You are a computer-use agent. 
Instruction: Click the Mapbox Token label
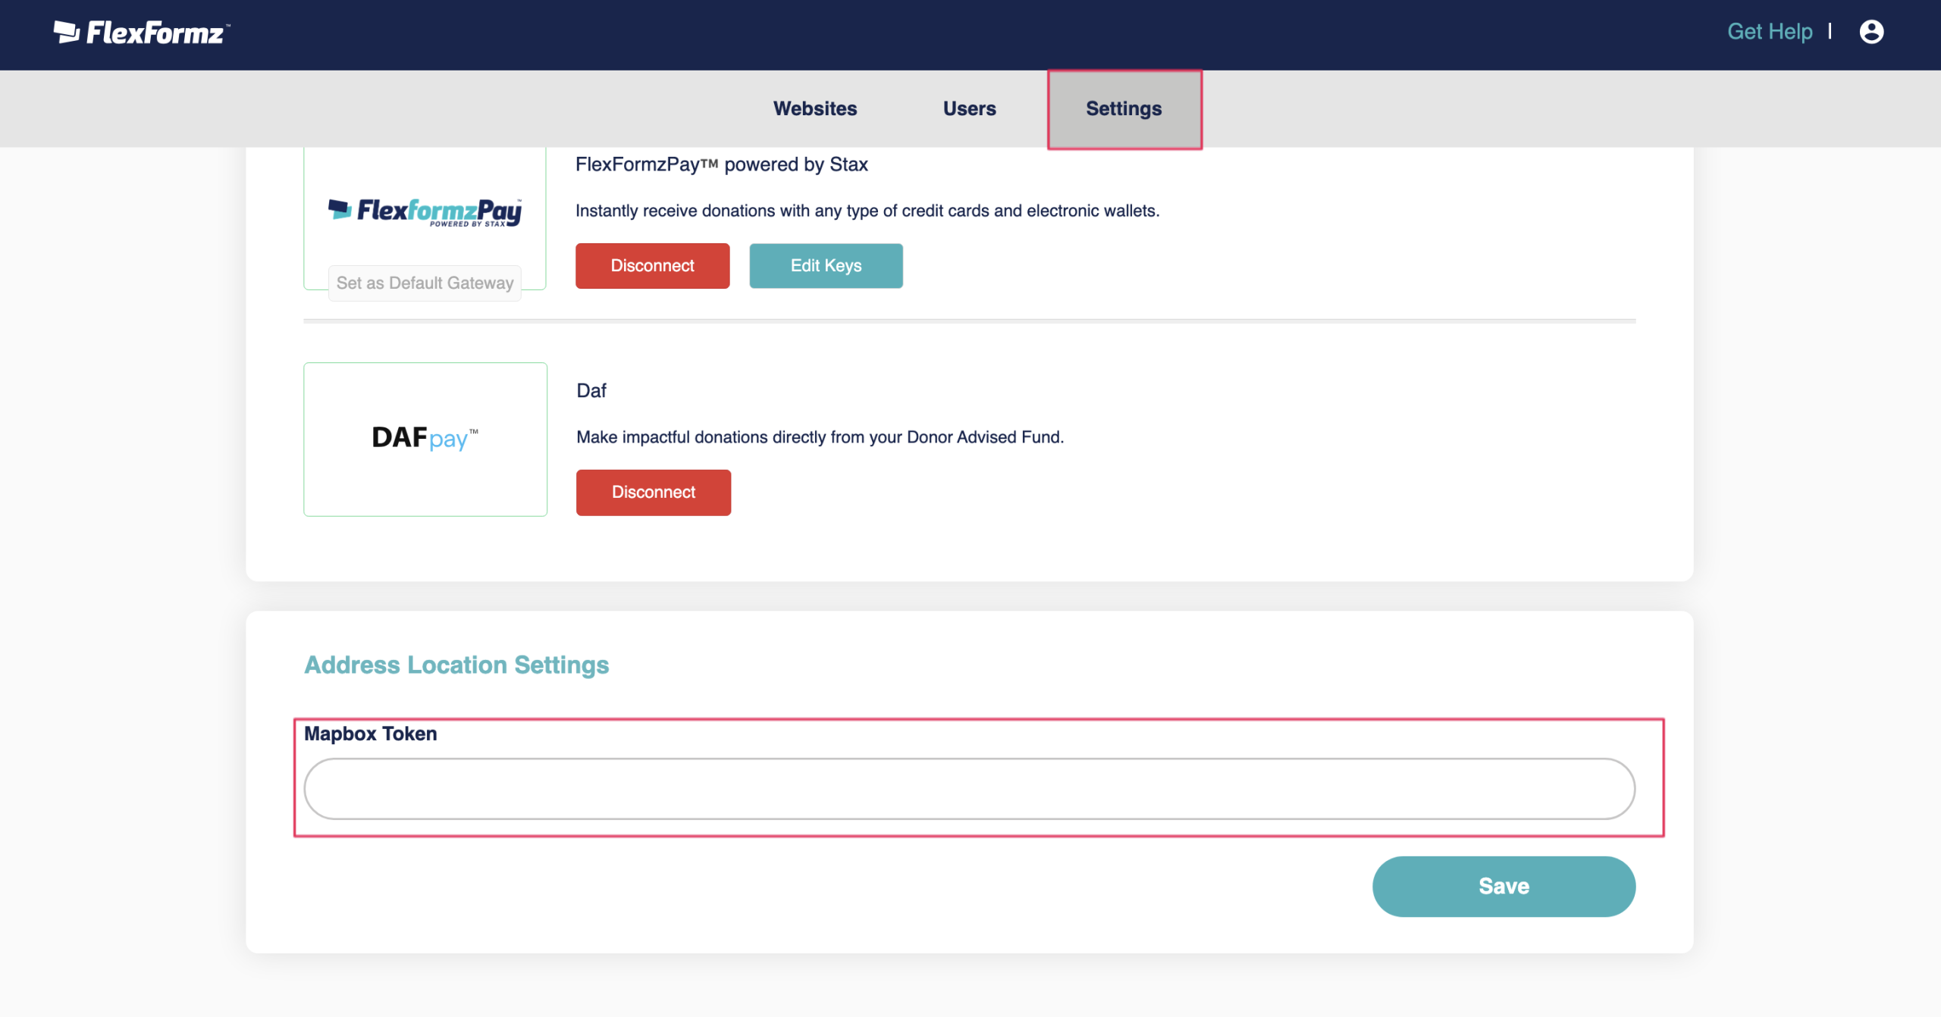[370, 734]
